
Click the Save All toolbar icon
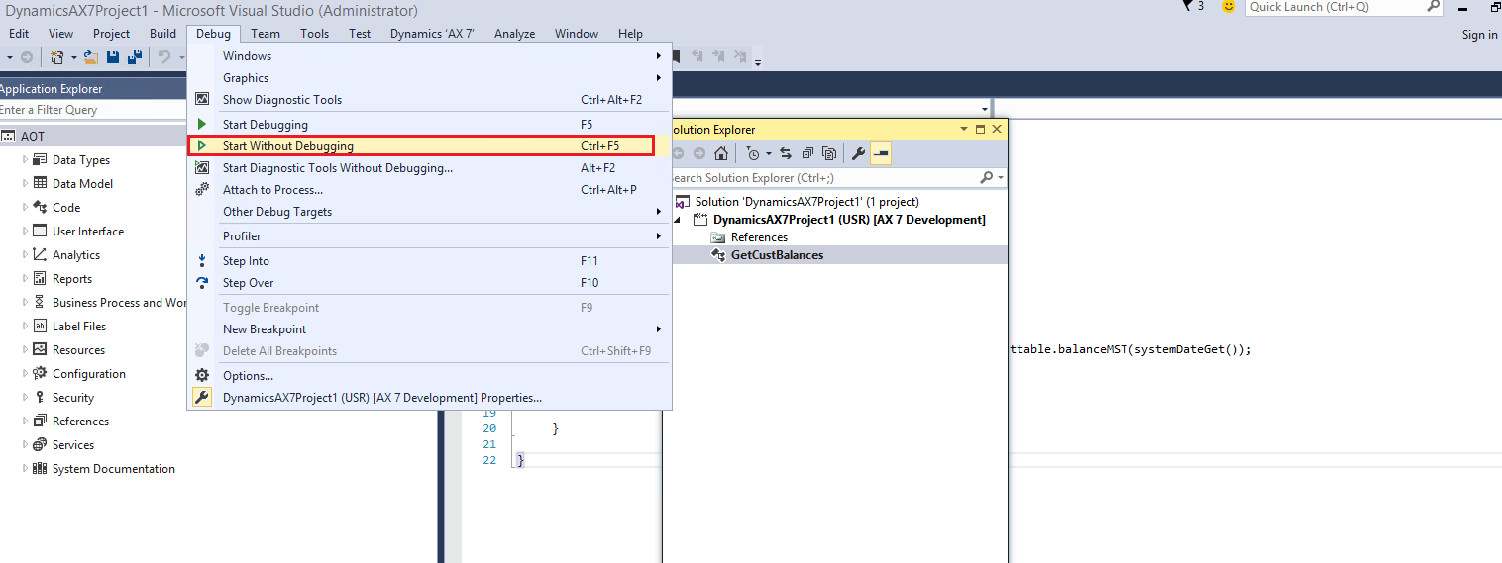click(x=132, y=58)
